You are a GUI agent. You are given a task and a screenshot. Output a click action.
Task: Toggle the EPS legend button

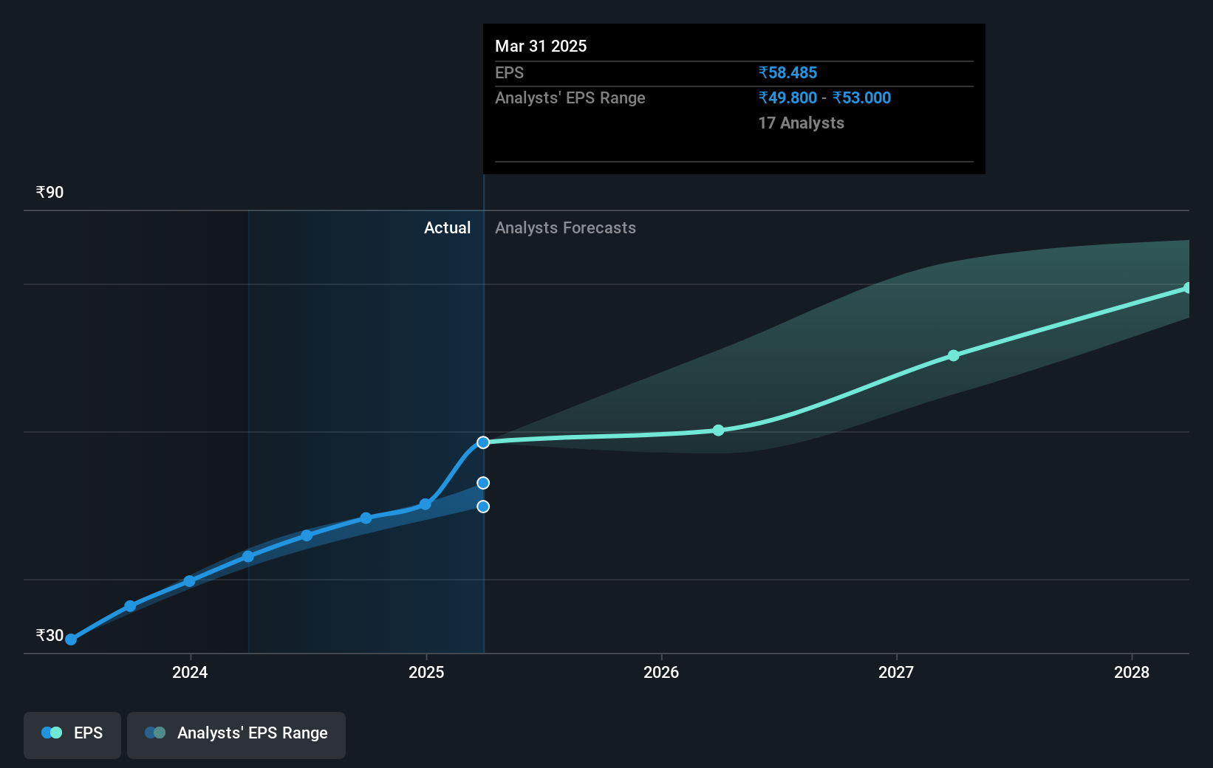(x=72, y=735)
